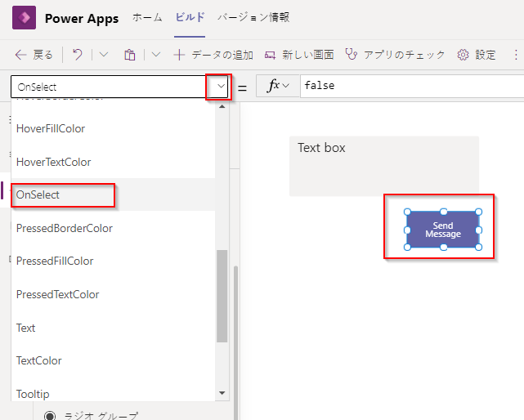Image resolution: width=524 pixels, height=420 pixels.
Task: Click the 新しい画面 button
Action: [x=299, y=55]
